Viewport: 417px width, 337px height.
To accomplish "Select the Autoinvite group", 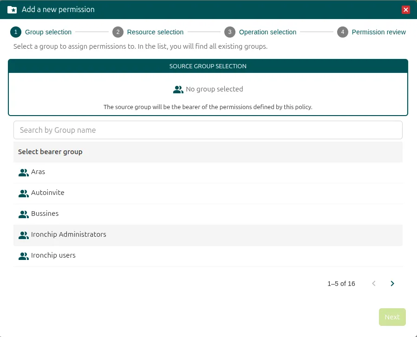I will 208,193.
